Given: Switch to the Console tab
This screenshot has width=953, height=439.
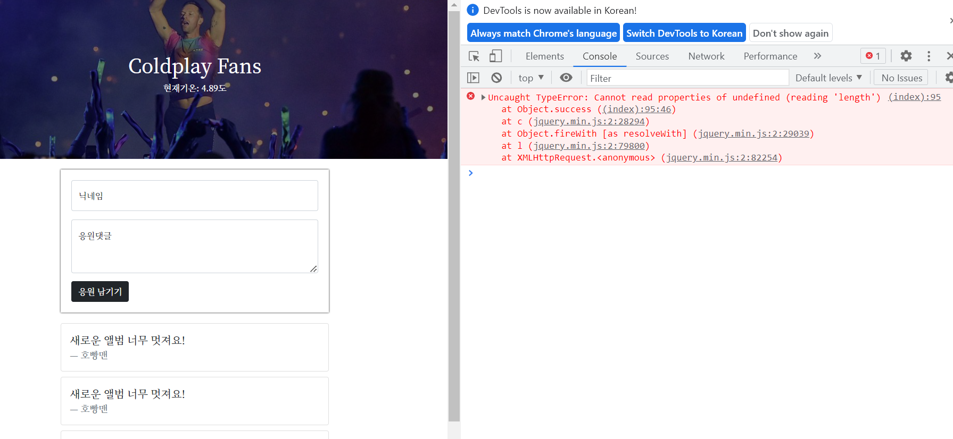Looking at the screenshot, I should pyautogui.click(x=600, y=56).
